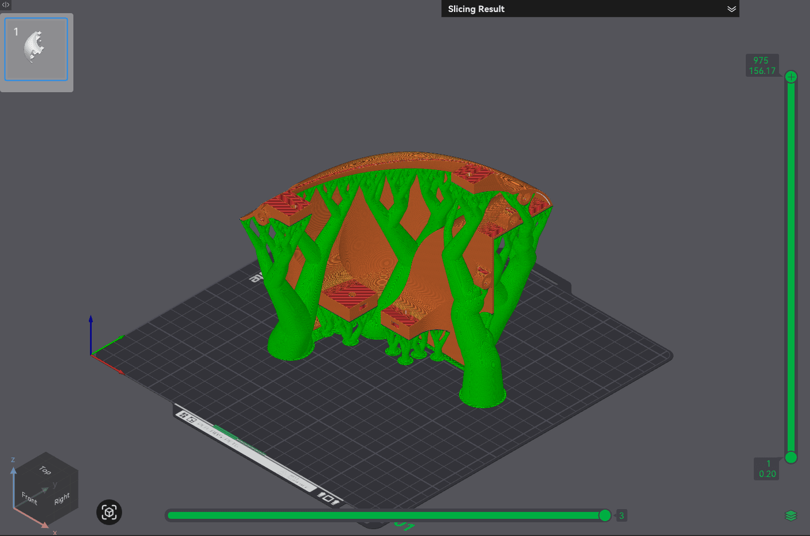Viewport: 810px width, 536px height.
Task: Click the 3D model preview cube icon
Action: tap(108, 513)
